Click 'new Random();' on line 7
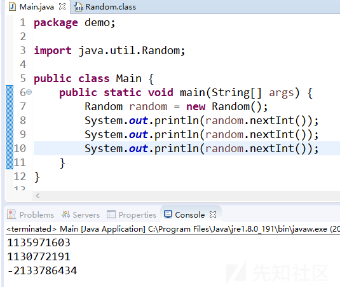This screenshot has width=340, height=287. pyautogui.click(x=227, y=106)
